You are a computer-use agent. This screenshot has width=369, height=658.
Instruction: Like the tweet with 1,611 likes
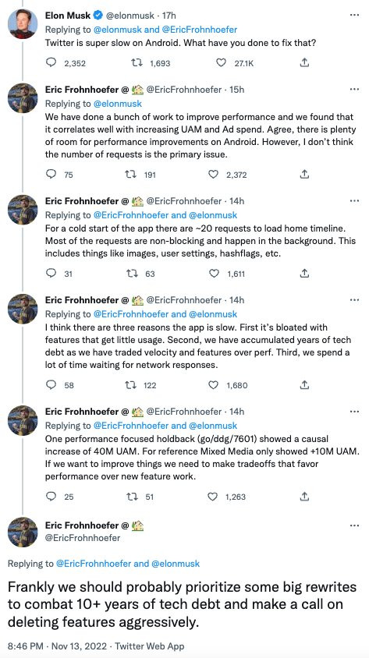point(214,273)
